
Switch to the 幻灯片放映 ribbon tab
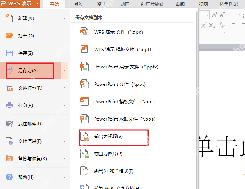point(152,4)
